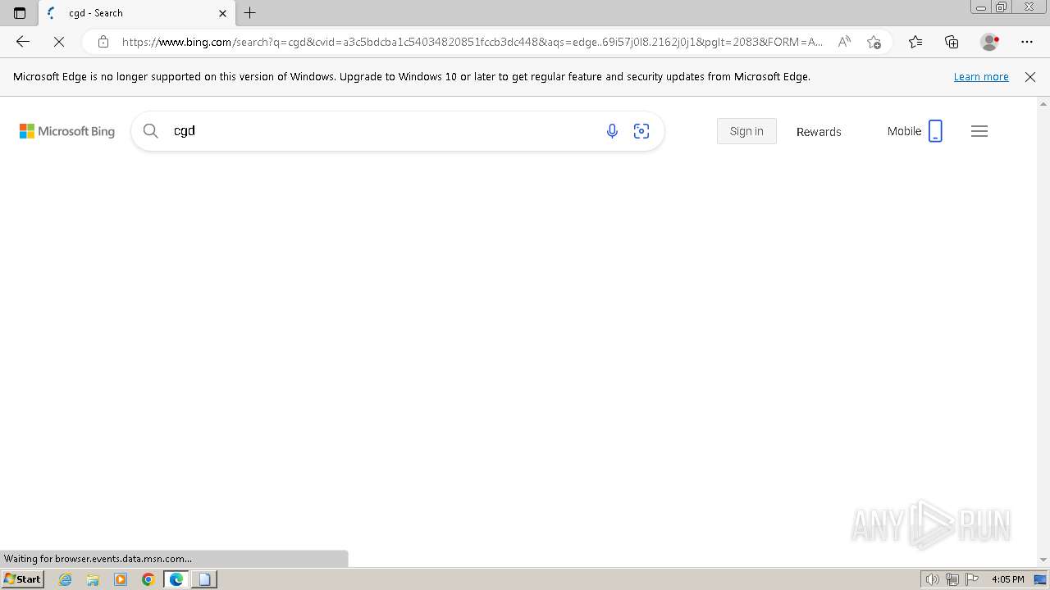The height and width of the screenshot is (590, 1050).
Task: Switch to Microsoft Edge taskbar icon
Action: [x=176, y=579]
